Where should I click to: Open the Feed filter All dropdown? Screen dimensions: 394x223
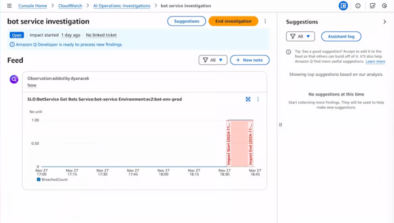pos(213,60)
